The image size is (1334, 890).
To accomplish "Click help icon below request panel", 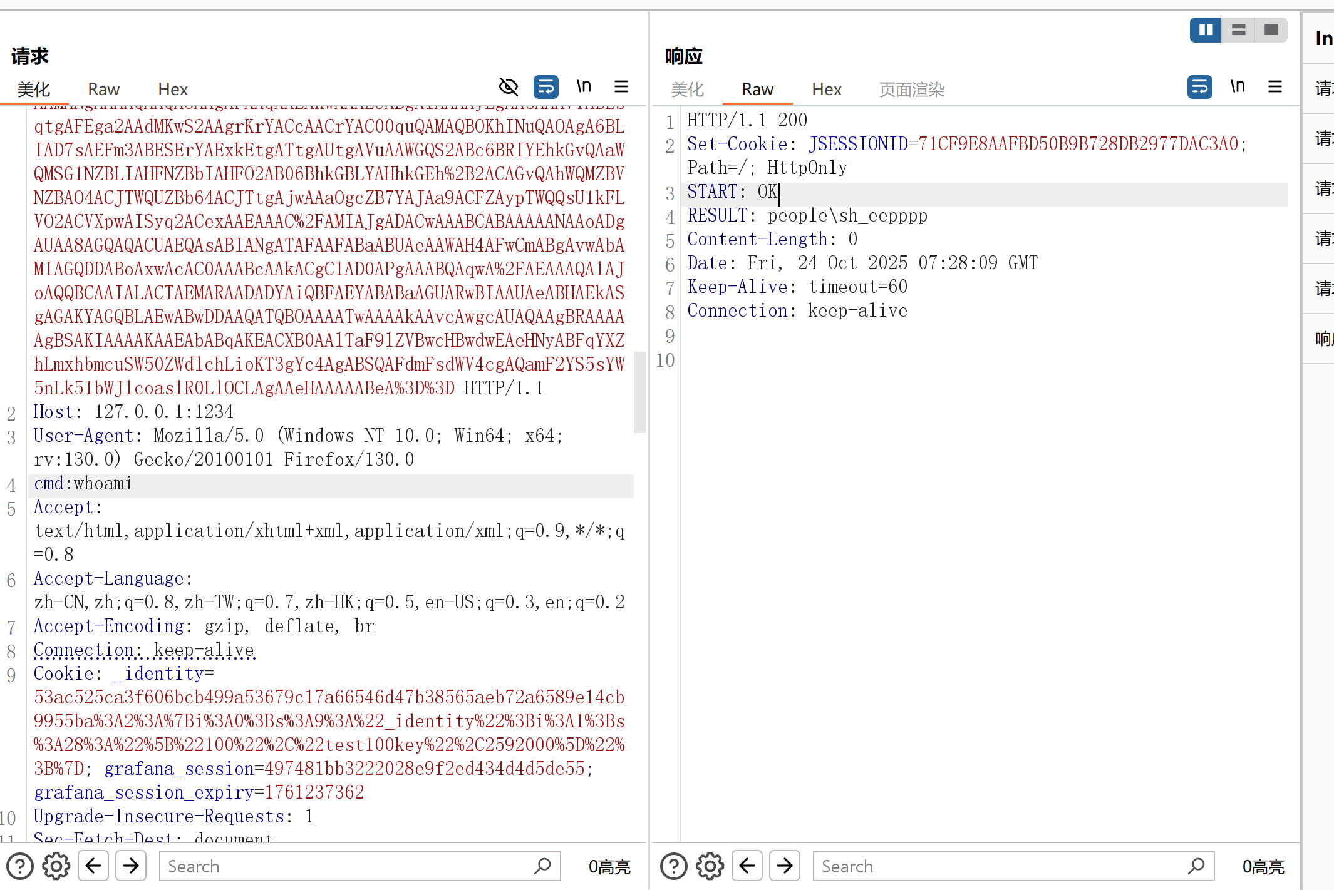I will click(20, 866).
